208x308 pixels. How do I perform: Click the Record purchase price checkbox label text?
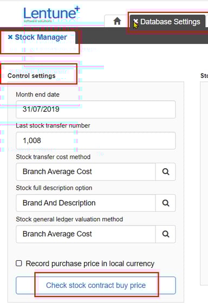point(90,264)
